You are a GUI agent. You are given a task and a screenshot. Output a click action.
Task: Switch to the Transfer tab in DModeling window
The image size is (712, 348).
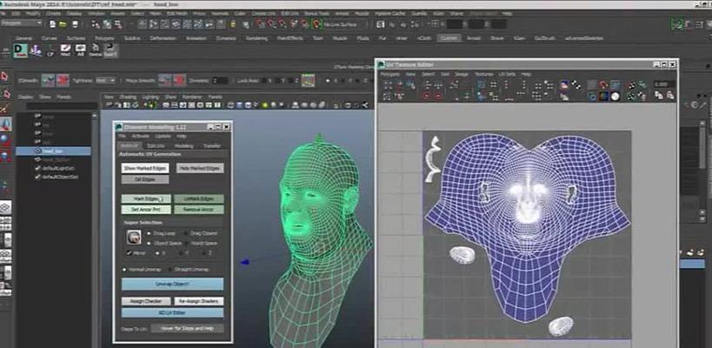[x=211, y=146]
